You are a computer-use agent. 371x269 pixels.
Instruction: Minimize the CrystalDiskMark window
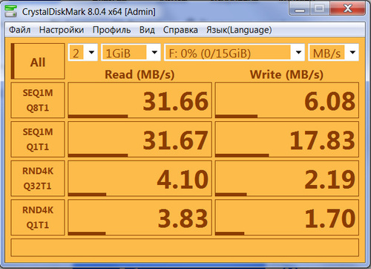coord(300,9)
